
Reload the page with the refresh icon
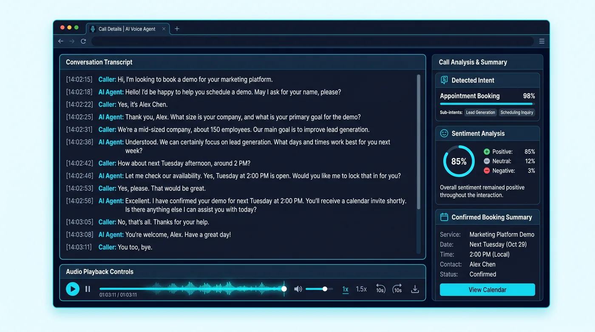(83, 41)
